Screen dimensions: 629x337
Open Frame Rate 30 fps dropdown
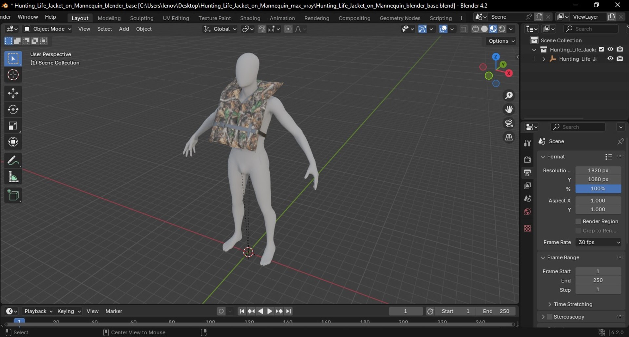[598, 242]
